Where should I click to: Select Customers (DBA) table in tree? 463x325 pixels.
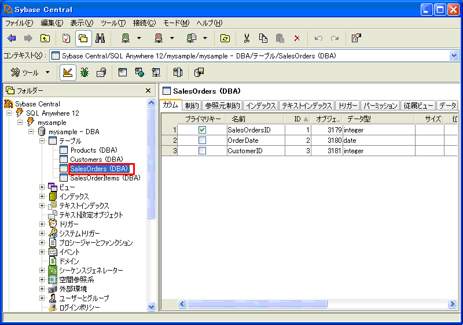96,160
